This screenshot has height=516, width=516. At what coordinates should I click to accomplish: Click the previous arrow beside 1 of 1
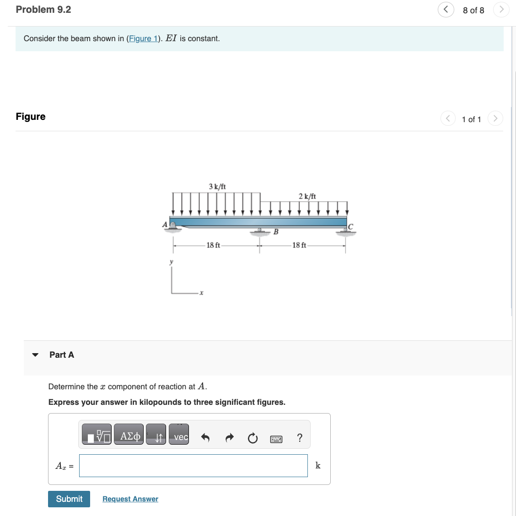point(448,118)
